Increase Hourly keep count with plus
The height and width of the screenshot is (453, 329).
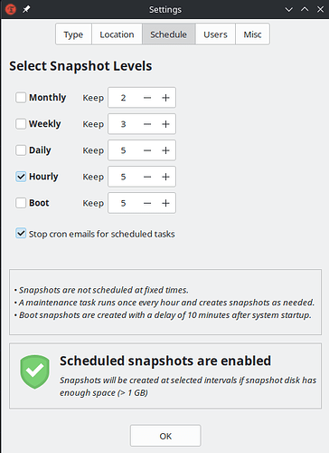point(165,177)
